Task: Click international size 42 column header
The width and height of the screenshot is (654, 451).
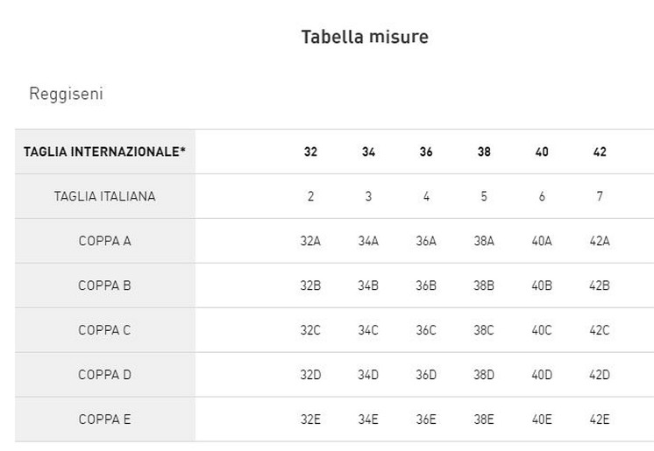Action: [x=600, y=152]
